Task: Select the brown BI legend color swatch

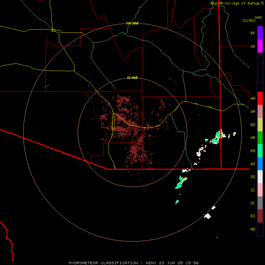Action: [x=260, y=216]
